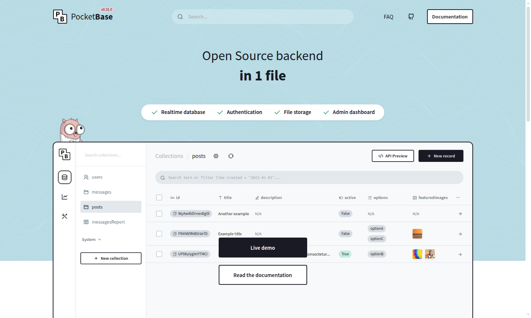Open the GitHub repository icon
The width and height of the screenshot is (531, 318).
coord(411,17)
